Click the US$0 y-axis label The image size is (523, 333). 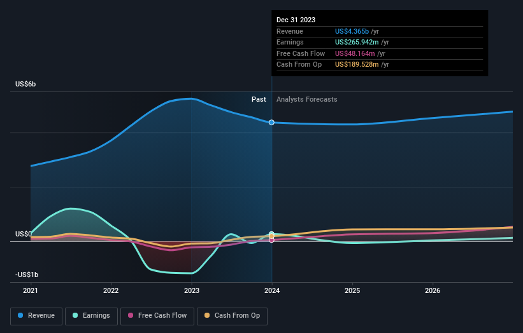(24, 234)
